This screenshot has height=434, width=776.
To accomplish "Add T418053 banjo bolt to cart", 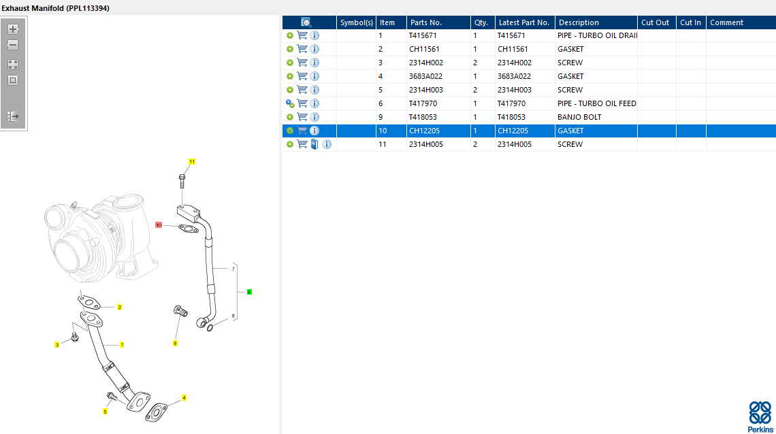I will click(302, 117).
